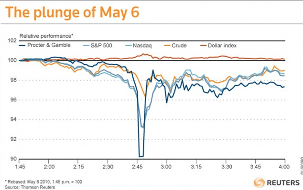Select the Nasdaq legend entry
Screen dimensions: 303x190
(x=139, y=46)
